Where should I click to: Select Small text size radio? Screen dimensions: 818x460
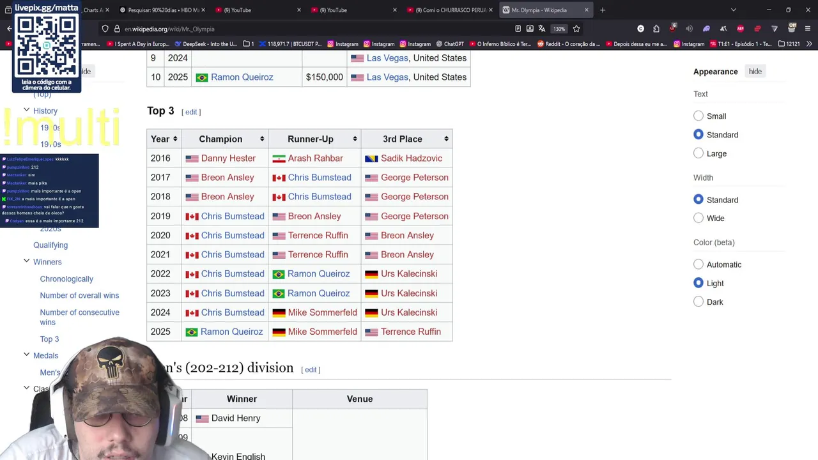[x=698, y=116]
